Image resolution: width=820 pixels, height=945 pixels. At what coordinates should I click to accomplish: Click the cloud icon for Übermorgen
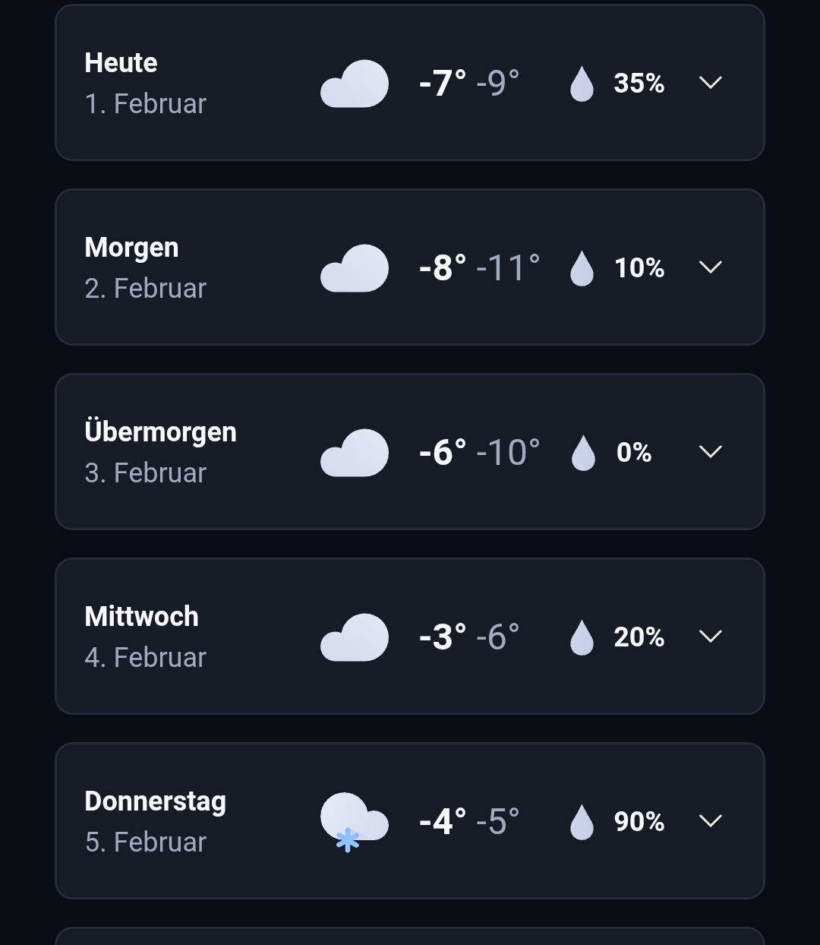click(355, 453)
